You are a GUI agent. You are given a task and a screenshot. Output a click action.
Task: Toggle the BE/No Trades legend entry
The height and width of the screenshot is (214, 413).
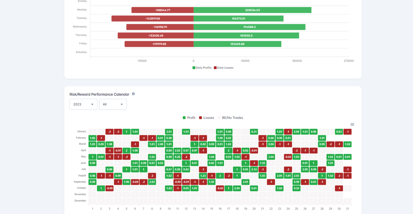point(230,118)
